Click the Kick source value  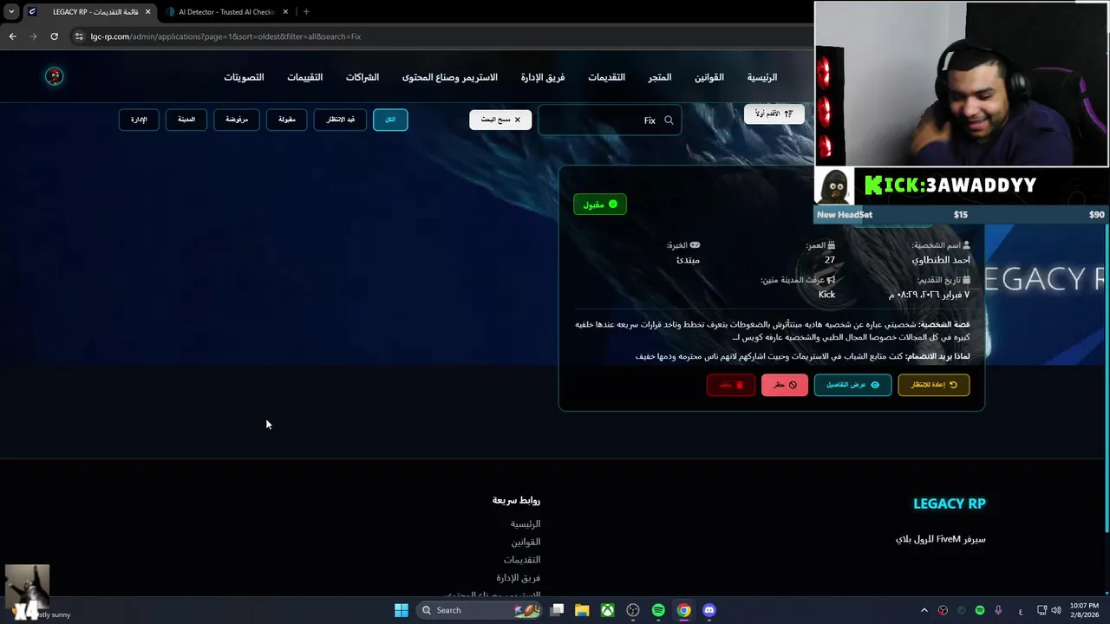(x=827, y=295)
